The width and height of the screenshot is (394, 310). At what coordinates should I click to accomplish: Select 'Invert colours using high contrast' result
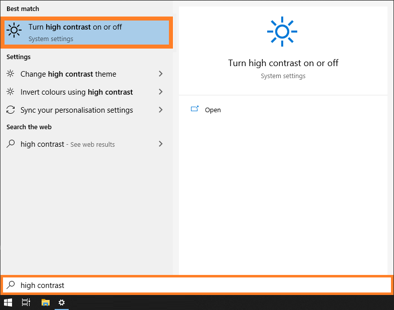pyautogui.click(x=85, y=92)
